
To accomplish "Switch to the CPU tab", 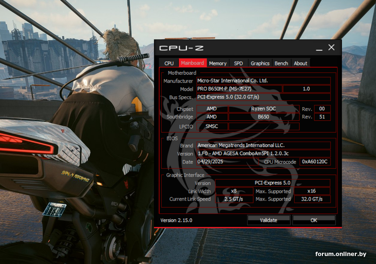I will point(169,63).
